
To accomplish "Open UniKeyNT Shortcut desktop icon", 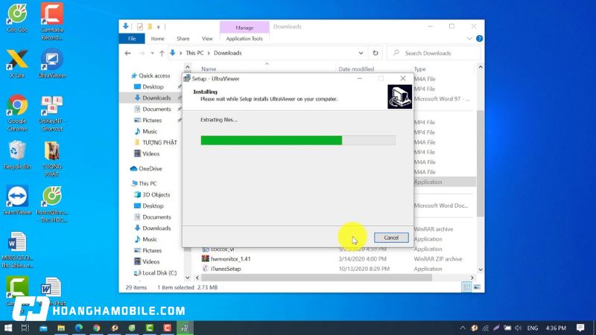I will pos(52,113).
